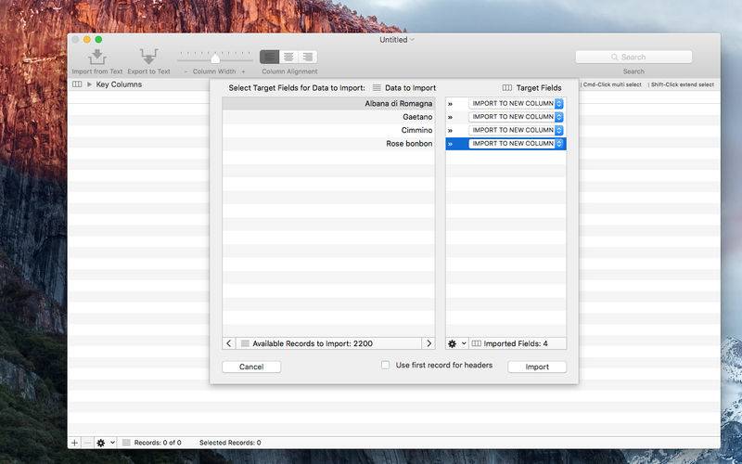Show next record with right arrow

(x=428, y=343)
